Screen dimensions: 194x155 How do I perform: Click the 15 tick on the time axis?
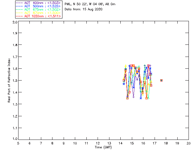click(x=132, y=143)
